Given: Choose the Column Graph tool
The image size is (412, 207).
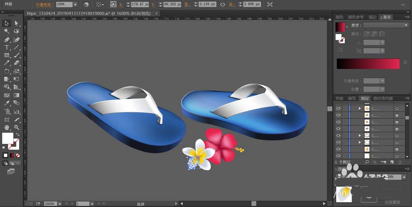Looking at the screenshot, I should tap(16, 111).
